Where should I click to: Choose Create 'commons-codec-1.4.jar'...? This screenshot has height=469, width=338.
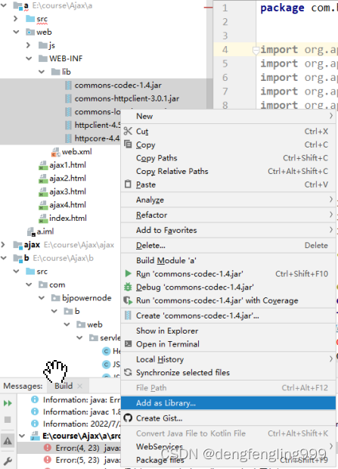coord(228,315)
